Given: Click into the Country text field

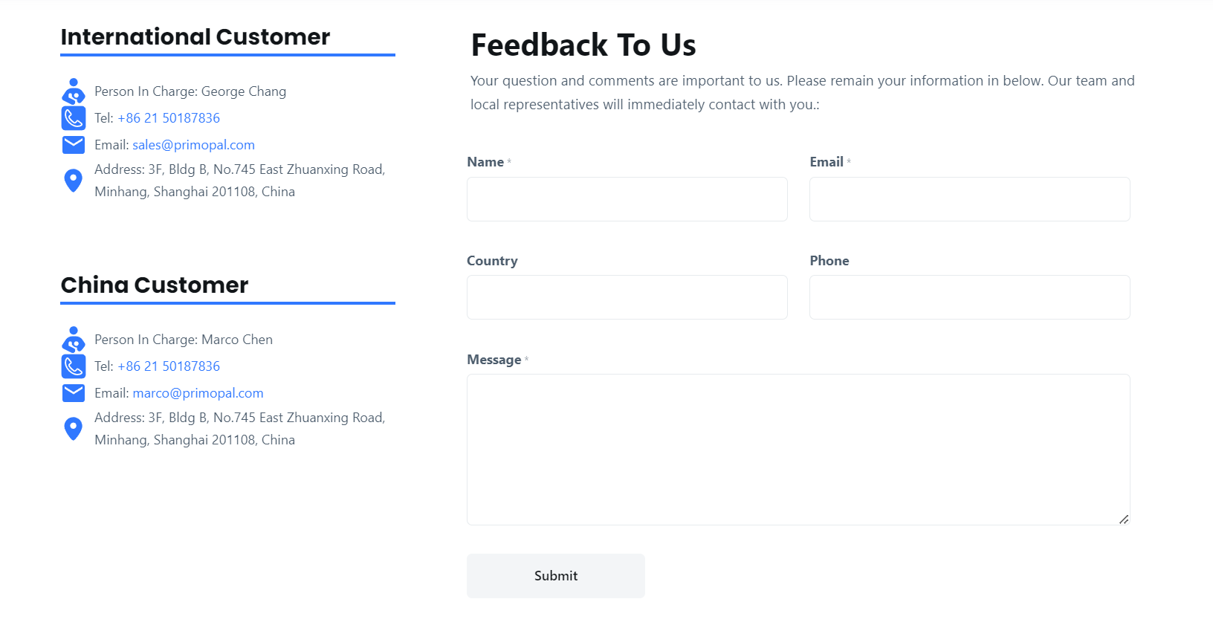Looking at the screenshot, I should click(x=627, y=297).
